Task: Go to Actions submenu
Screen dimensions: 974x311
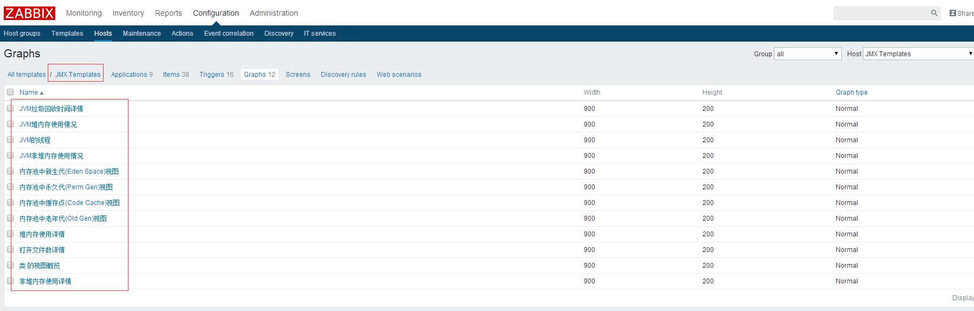Action: click(x=183, y=34)
